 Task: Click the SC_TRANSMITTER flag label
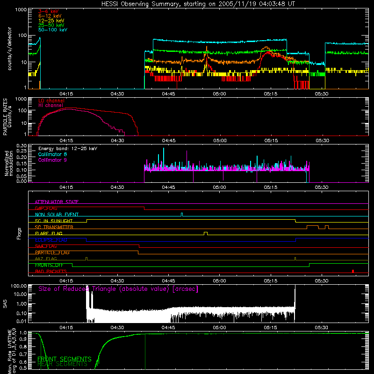pyautogui.click(x=54, y=227)
